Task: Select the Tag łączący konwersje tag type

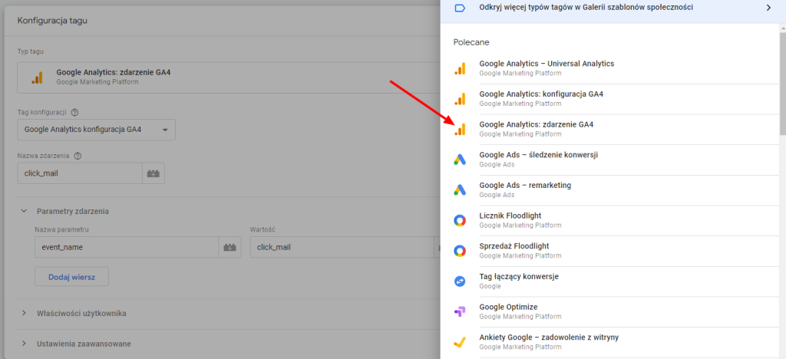Action: point(611,282)
